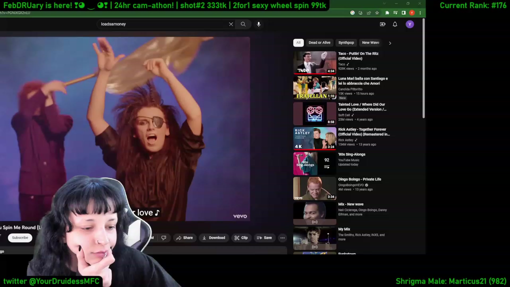Clear the loadsamoney search text
This screenshot has width=510, height=287.
tap(231, 24)
